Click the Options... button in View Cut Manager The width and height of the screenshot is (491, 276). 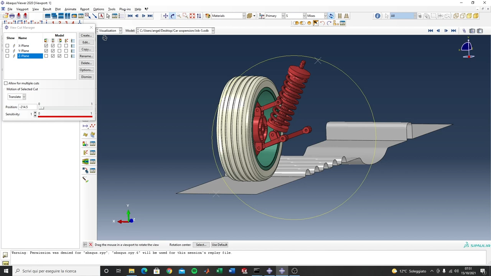tap(86, 70)
